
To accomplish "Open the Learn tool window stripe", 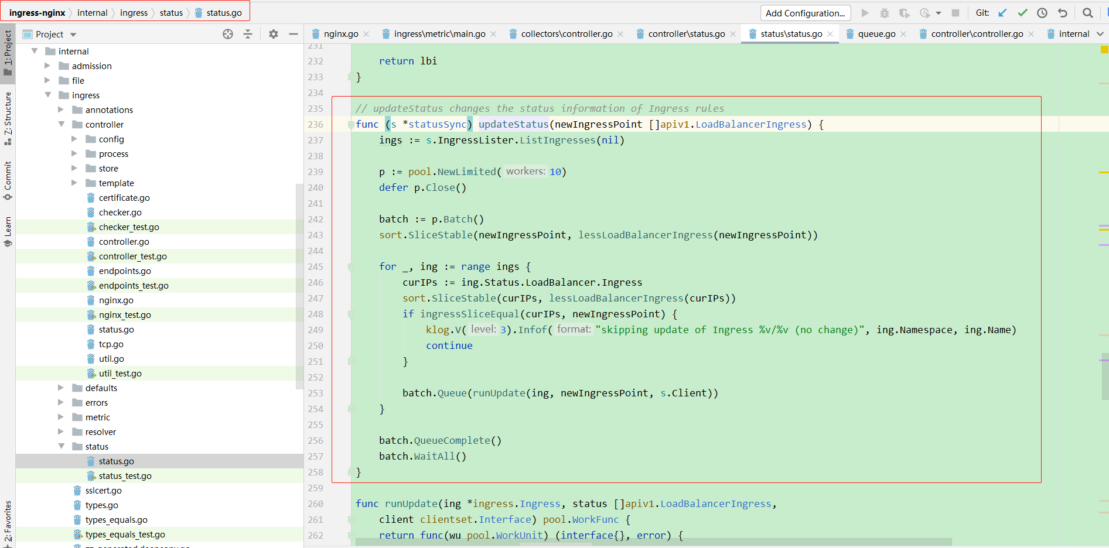I will pyautogui.click(x=8, y=232).
